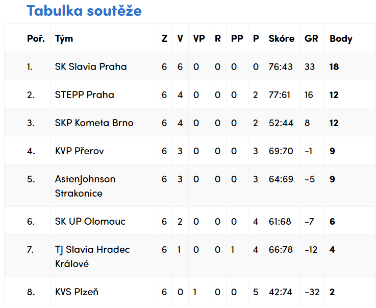The width and height of the screenshot is (376, 308).
Task: Select the SK Slavia Praha team name
Action: (x=91, y=67)
